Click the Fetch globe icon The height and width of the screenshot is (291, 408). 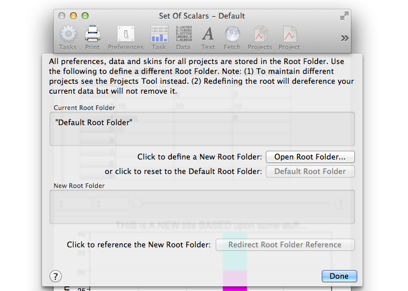coord(232,34)
